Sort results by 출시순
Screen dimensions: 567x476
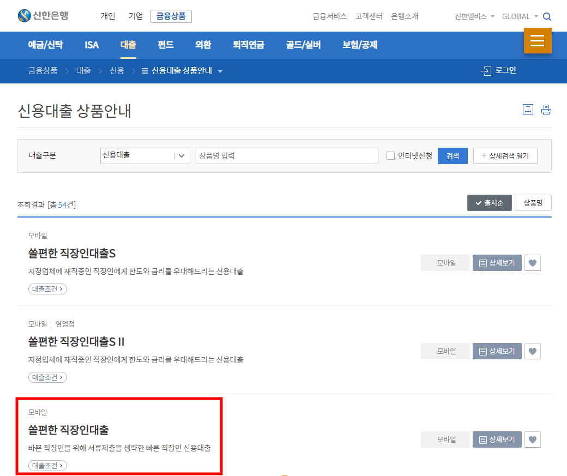coord(489,203)
